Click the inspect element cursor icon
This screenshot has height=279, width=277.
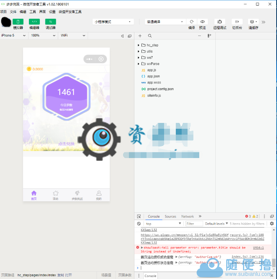[x=139, y=216]
